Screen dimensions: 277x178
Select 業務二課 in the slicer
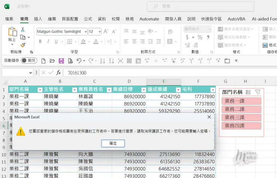pos(241,109)
